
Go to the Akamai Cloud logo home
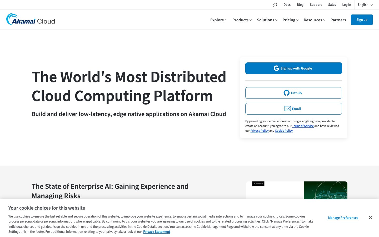31,19
